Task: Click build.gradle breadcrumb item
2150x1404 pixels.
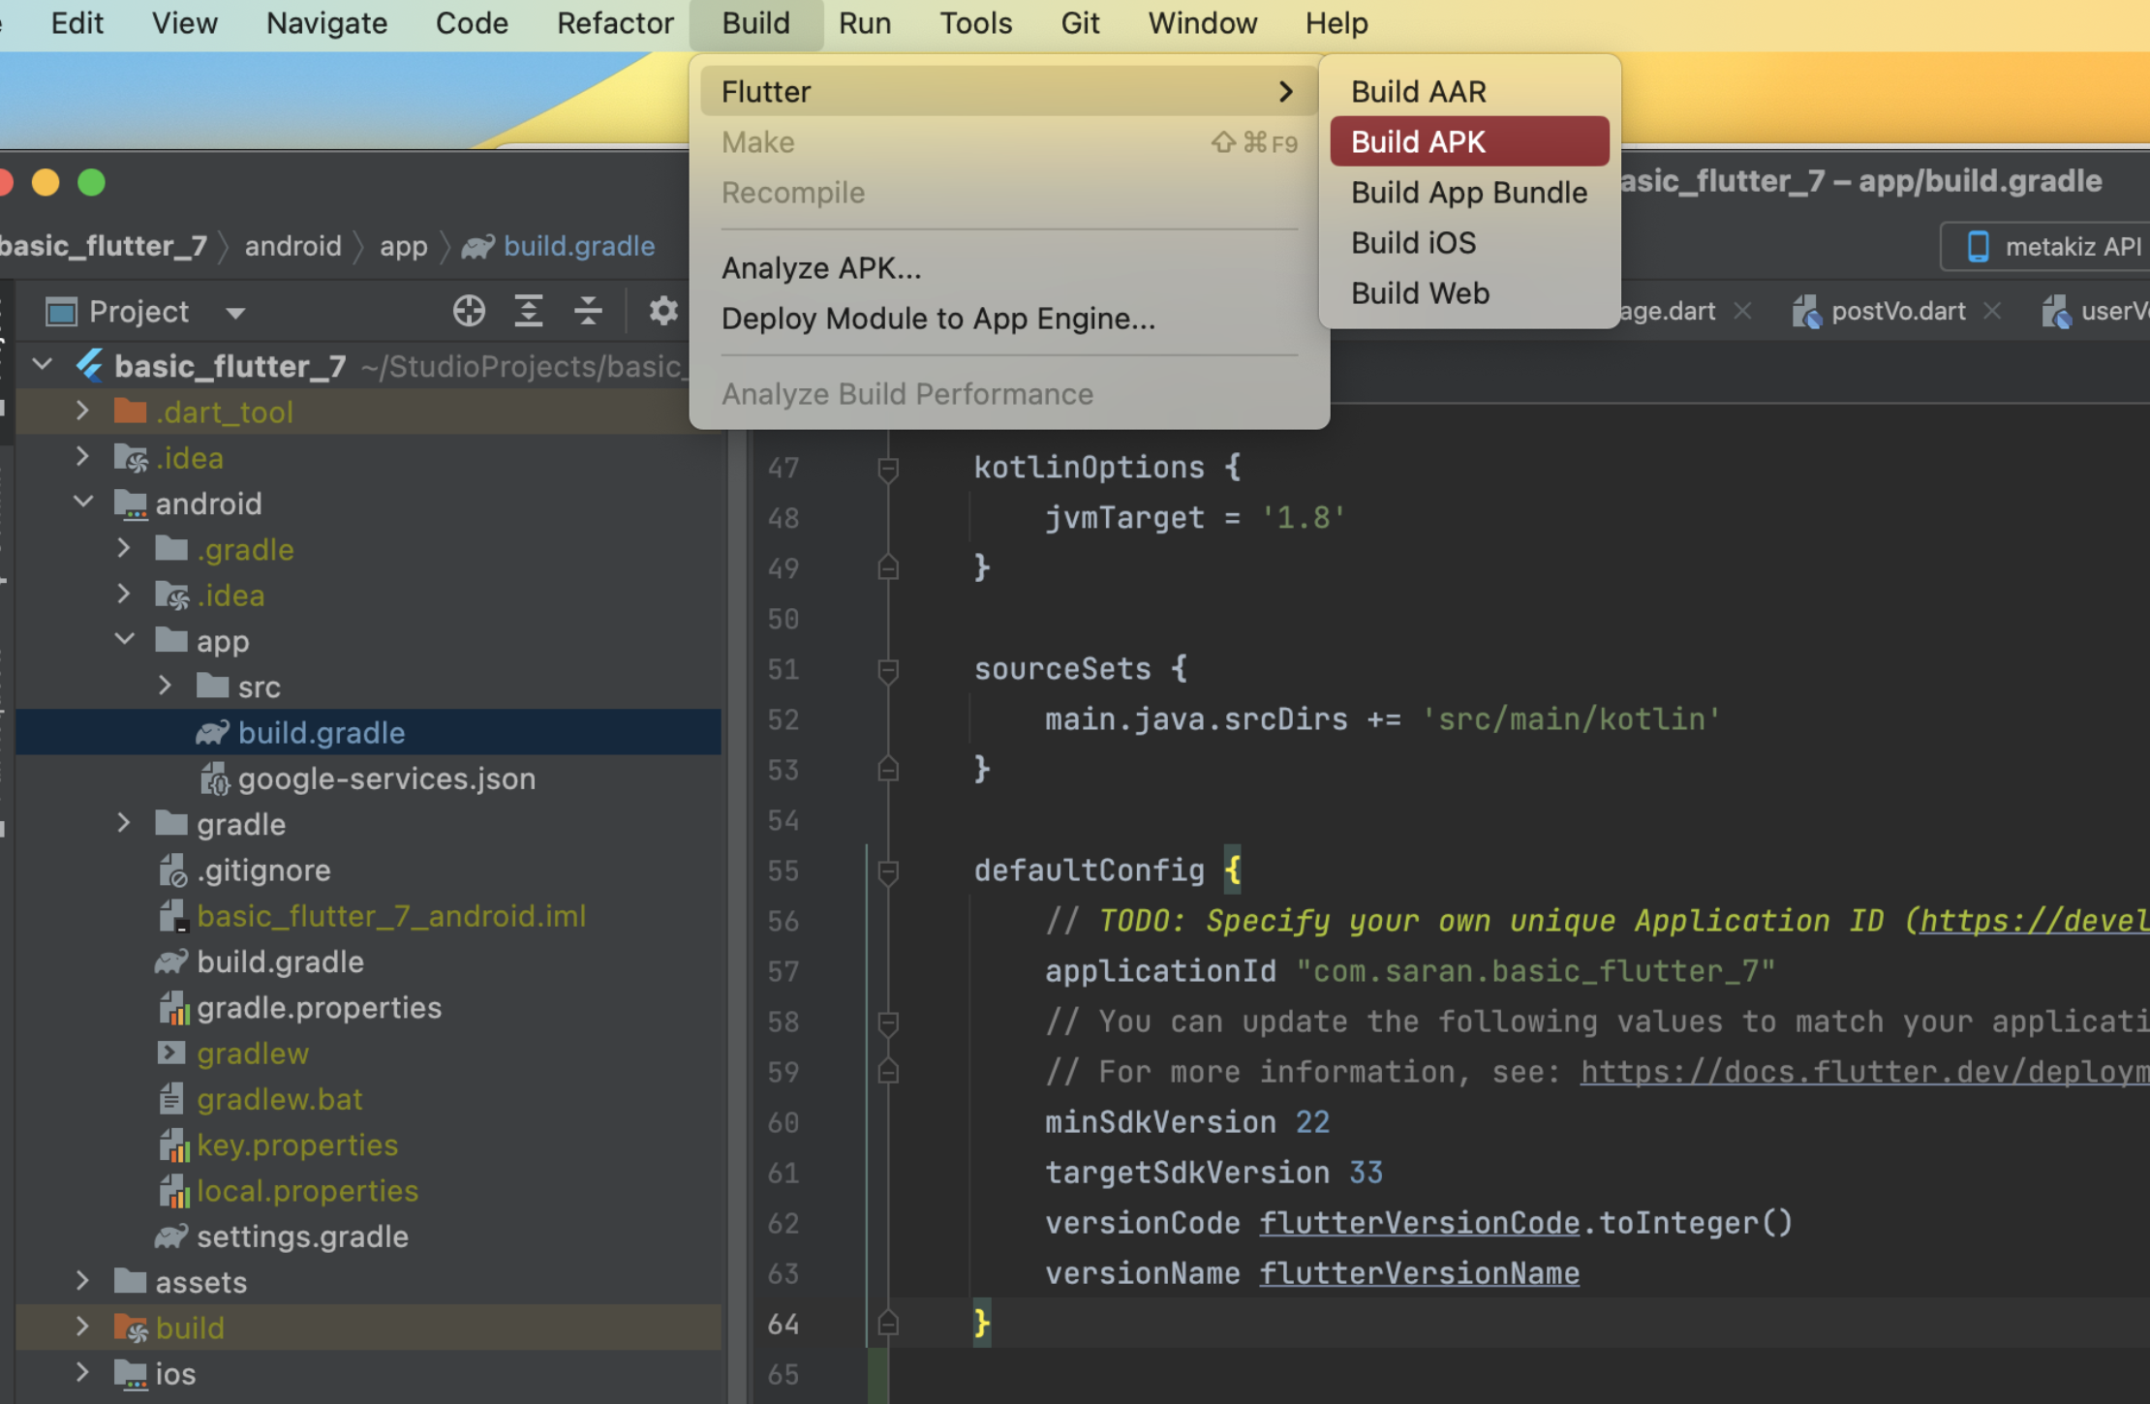Action: pos(578,246)
